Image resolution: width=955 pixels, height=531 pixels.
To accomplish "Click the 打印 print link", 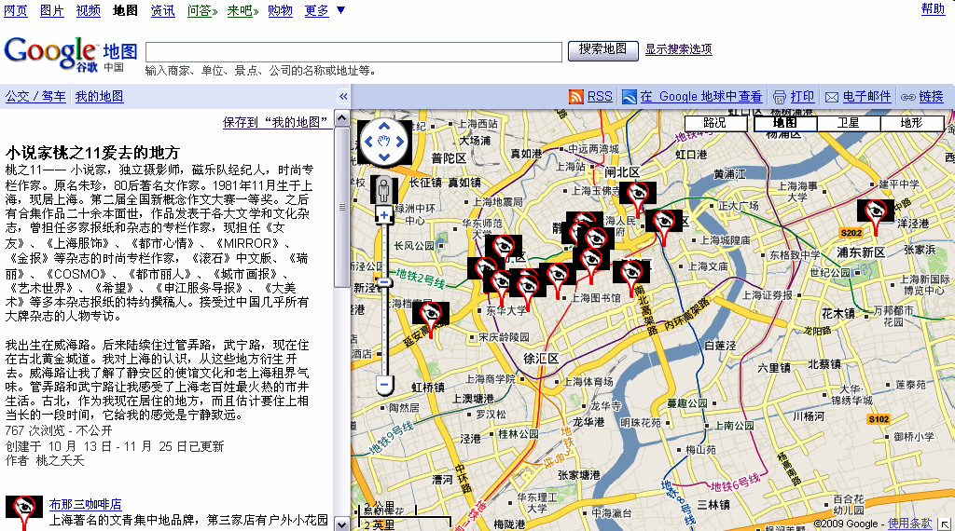I will 802,97.
